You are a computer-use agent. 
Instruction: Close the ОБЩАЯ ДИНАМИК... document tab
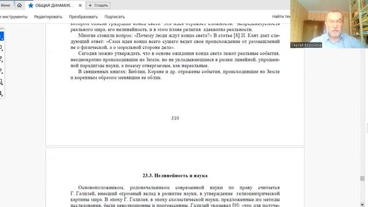click(x=80, y=5)
